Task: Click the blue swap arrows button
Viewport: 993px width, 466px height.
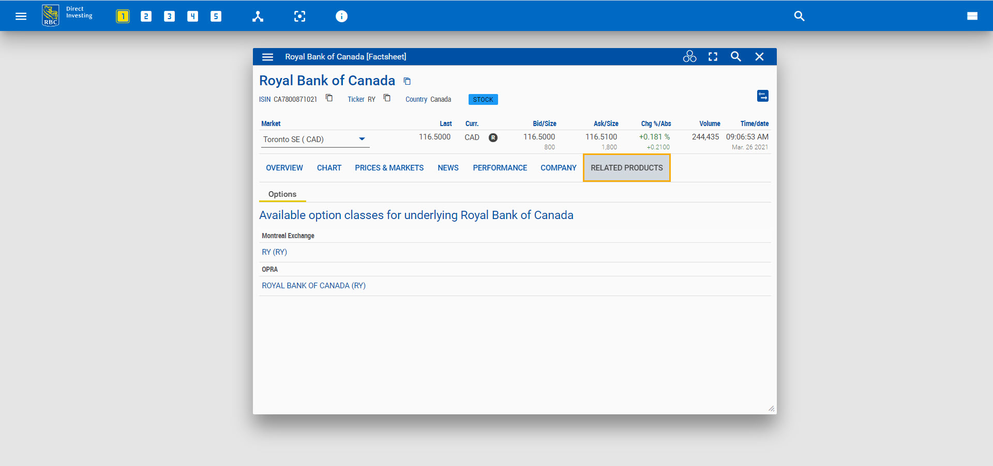Action: (x=762, y=96)
